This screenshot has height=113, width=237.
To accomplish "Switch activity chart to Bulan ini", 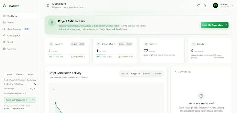I will point(147,74).
